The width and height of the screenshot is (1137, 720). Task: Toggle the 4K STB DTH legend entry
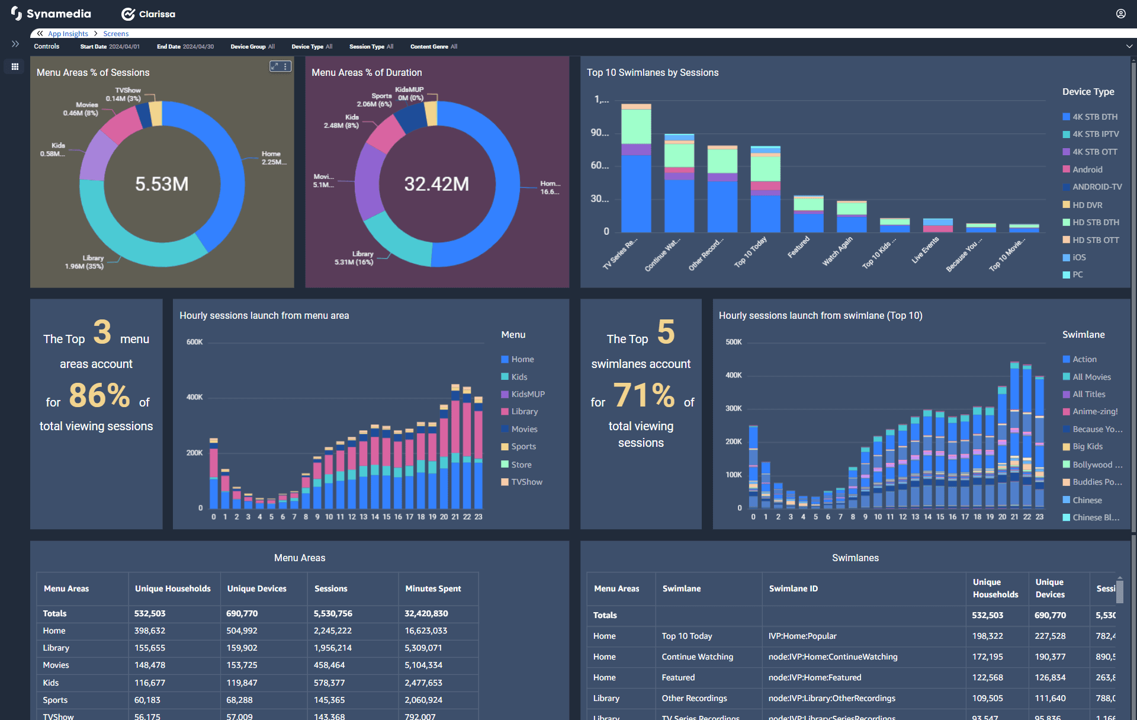click(1094, 117)
